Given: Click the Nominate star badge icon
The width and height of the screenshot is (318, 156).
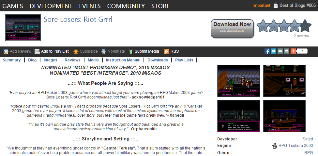Looking at the screenshot, I should tap(104, 51).
